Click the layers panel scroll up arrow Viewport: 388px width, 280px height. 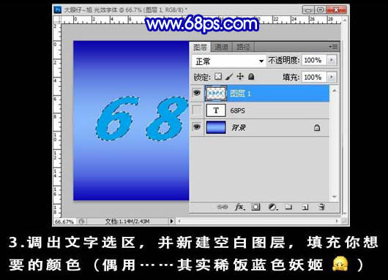[x=335, y=91]
